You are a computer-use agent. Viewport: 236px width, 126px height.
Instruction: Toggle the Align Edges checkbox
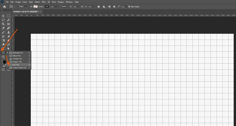pyautogui.click(x=129, y=6)
